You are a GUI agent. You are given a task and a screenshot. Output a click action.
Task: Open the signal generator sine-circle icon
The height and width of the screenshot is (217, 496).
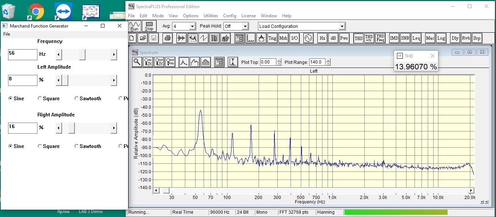pyautogui.click(x=308, y=38)
